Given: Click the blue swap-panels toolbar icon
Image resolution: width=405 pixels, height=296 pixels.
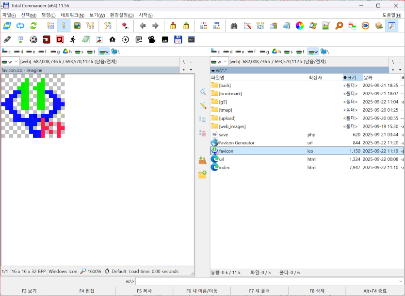Looking at the screenshot, I should (x=7, y=26).
